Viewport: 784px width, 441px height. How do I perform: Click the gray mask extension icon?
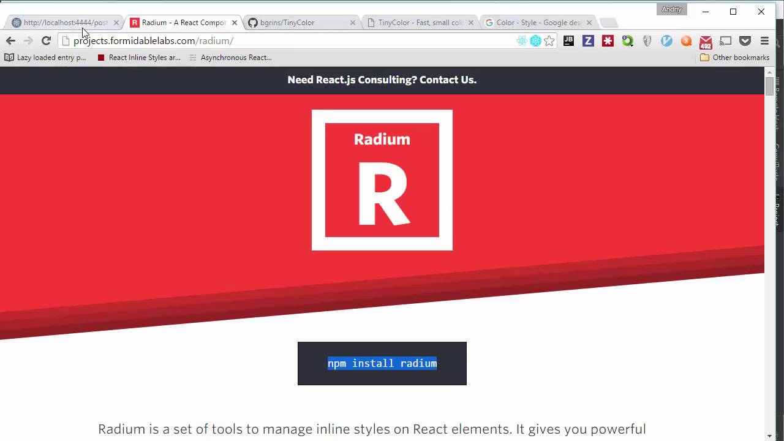(647, 41)
